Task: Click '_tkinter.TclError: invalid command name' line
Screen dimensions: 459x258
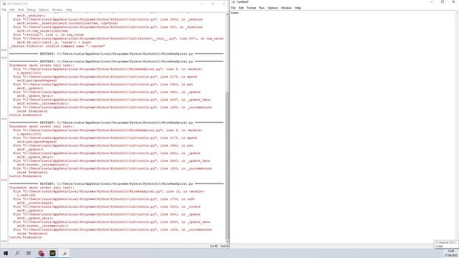Action: [x=57, y=46]
